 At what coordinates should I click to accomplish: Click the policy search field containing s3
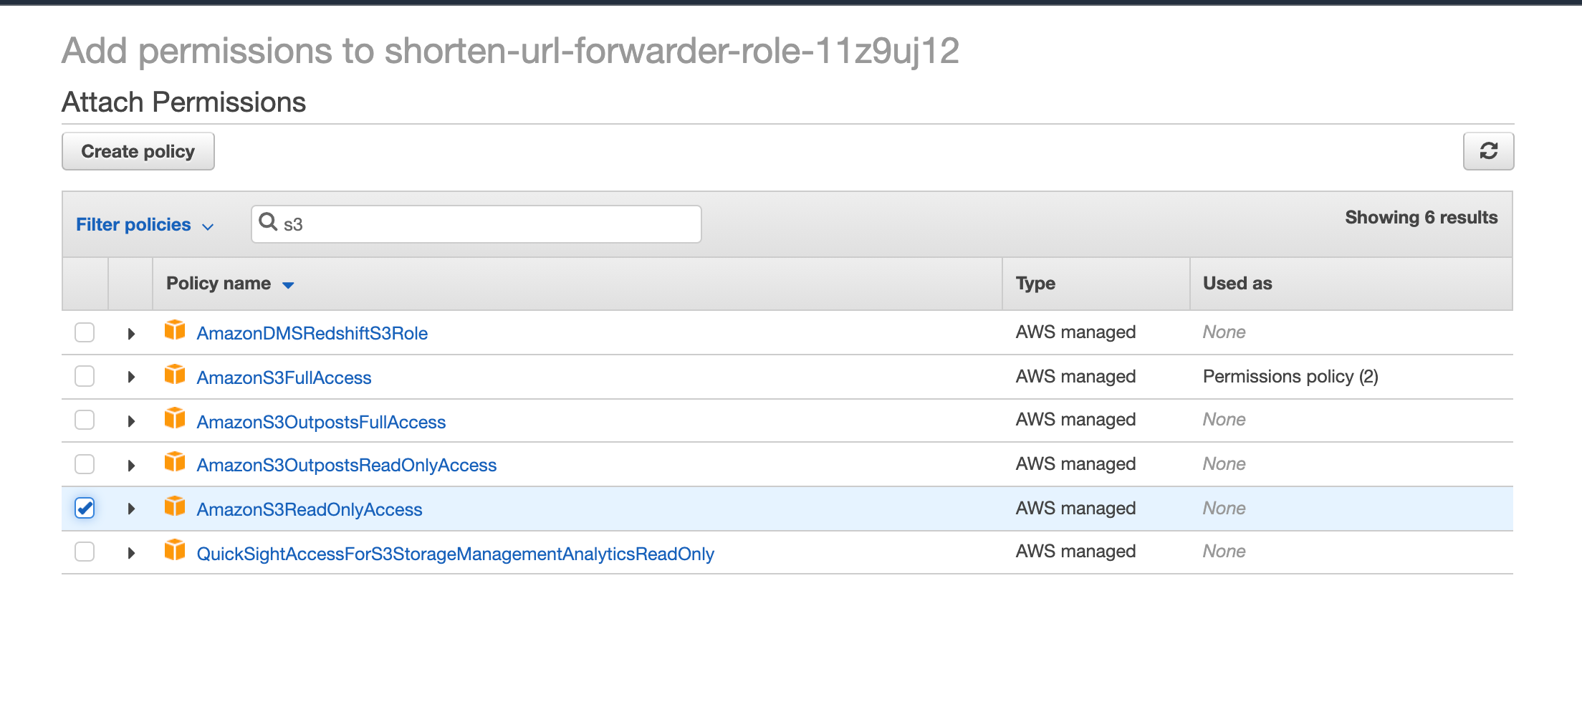(476, 224)
